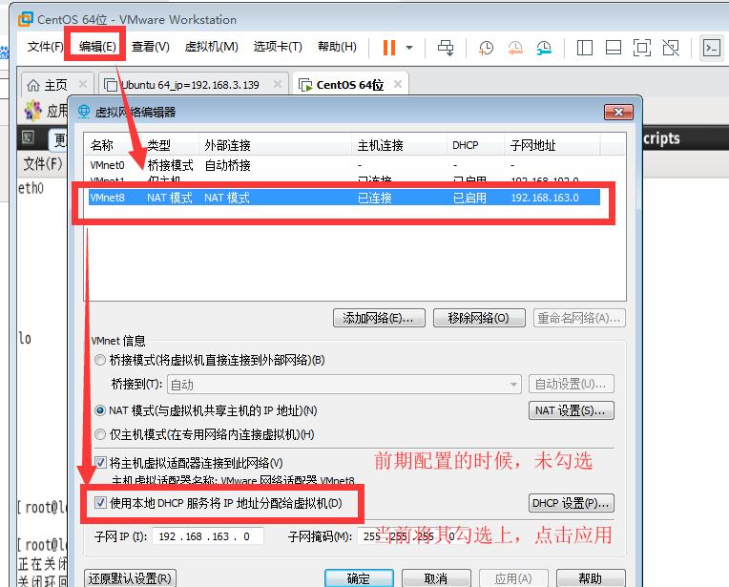Open NAT 设置(S)... dialog
729x587 pixels.
[572, 410]
